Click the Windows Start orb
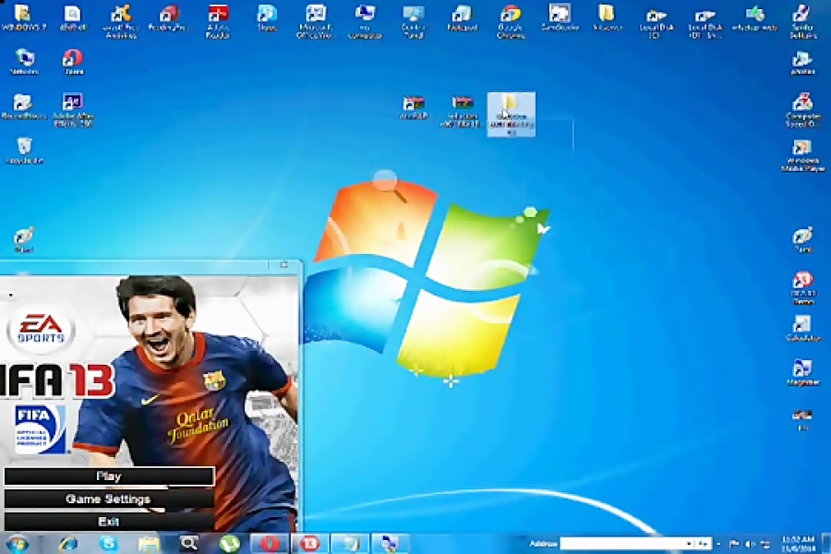Screen dimensions: 831x554 (18, 544)
